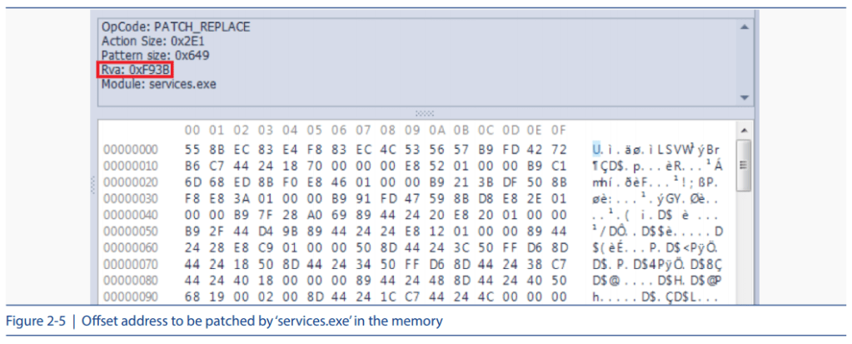
Task: Click the highlighted U in the ASCII column
Action: tap(596, 150)
